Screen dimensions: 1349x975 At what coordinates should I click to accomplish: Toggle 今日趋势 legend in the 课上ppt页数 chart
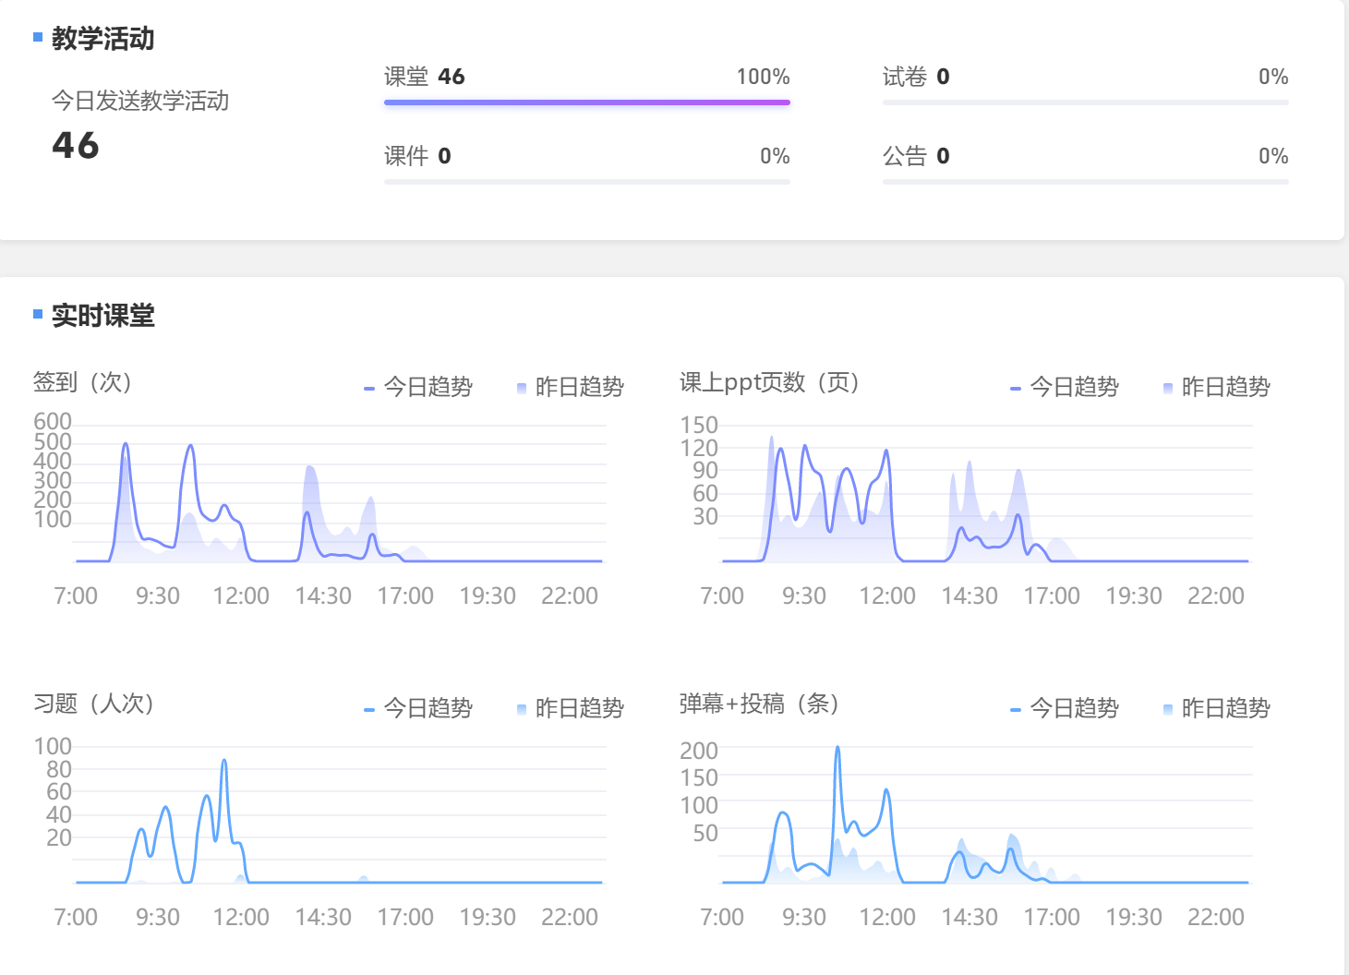tap(1065, 387)
